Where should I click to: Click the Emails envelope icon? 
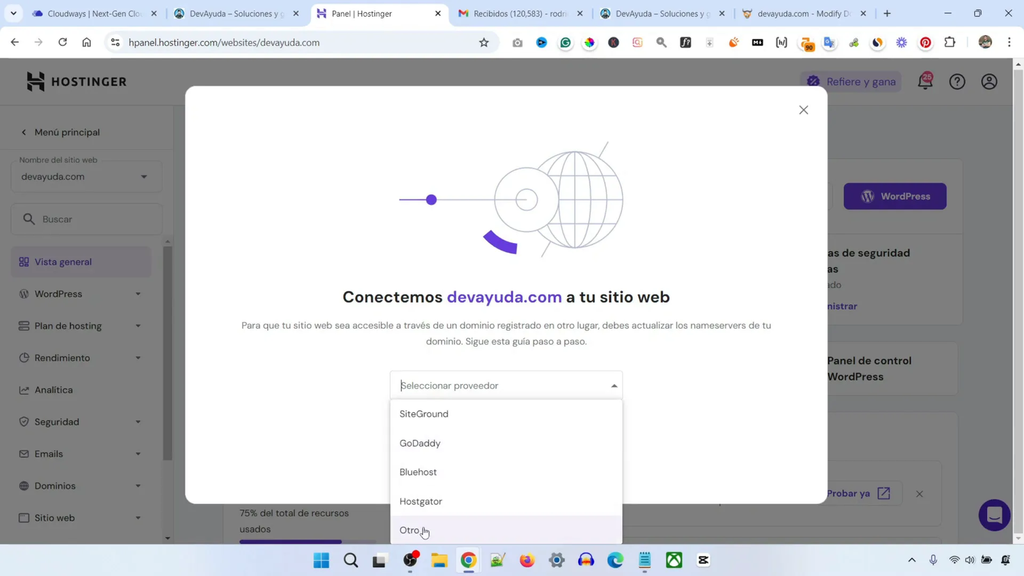24,453
